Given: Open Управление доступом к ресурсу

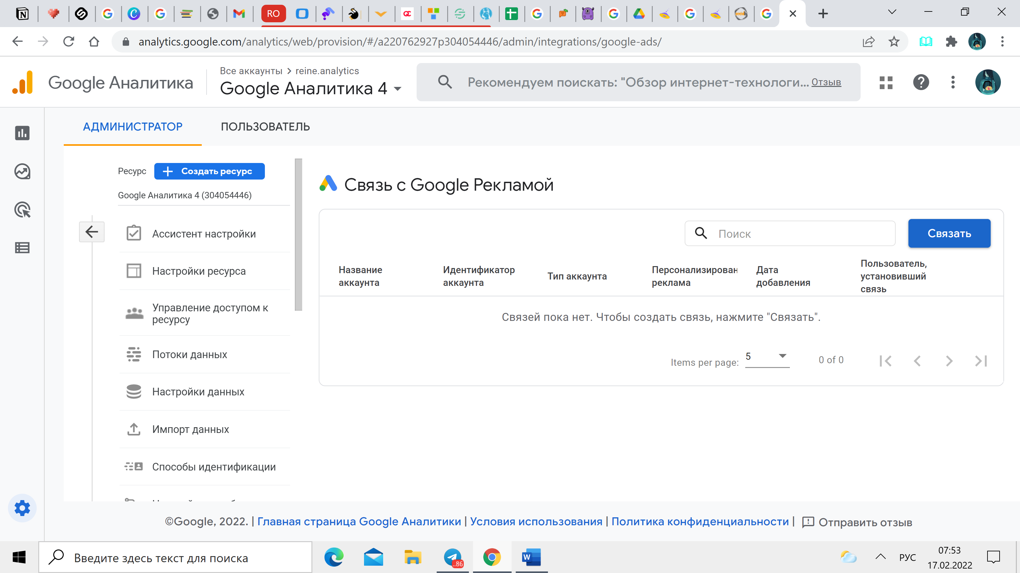Looking at the screenshot, I should [205, 313].
